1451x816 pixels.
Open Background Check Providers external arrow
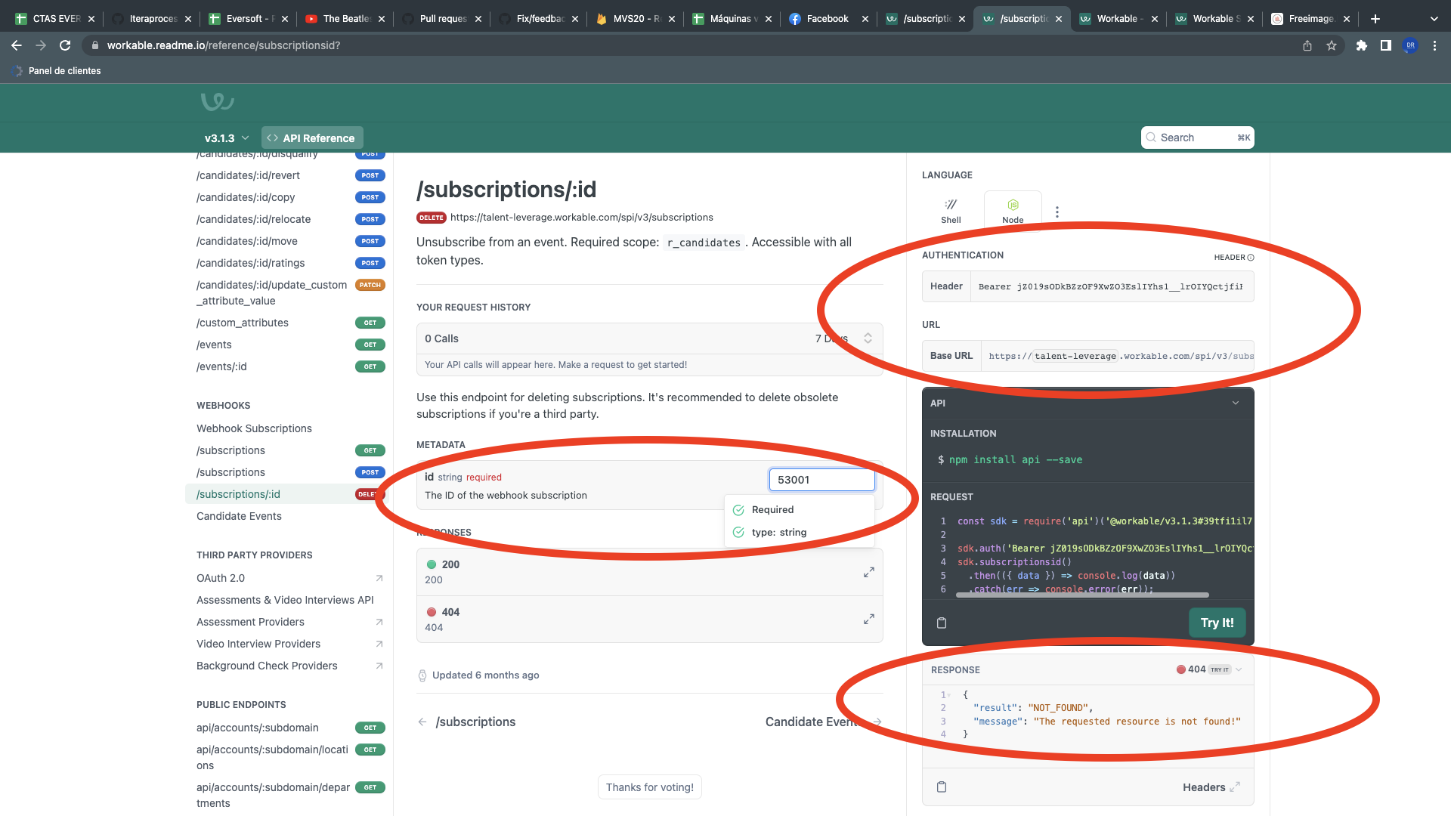[x=379, y=666]
